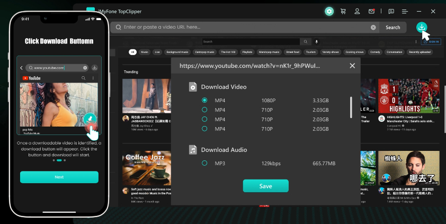Select the Mandopop music chip

coord(269,52)
